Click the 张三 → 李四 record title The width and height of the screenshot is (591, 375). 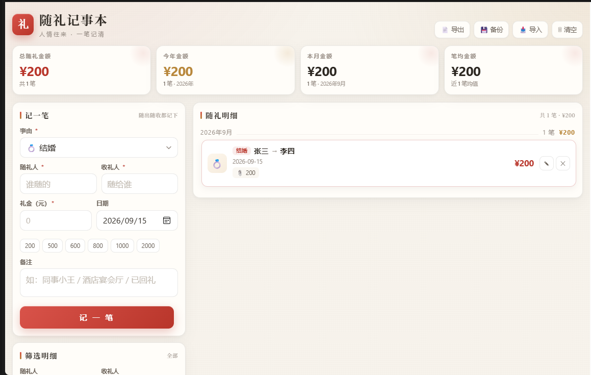point(274,151)
